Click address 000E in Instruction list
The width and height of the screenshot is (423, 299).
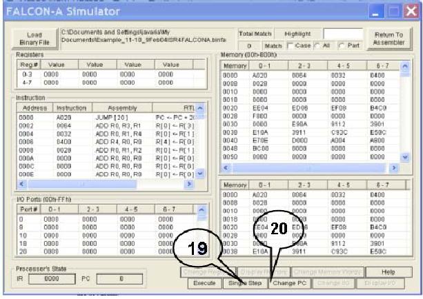coord(26,174)
